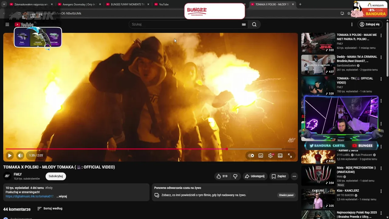Open more actions menu beside Zapisz
389x219 pixels.
(294, 176)
